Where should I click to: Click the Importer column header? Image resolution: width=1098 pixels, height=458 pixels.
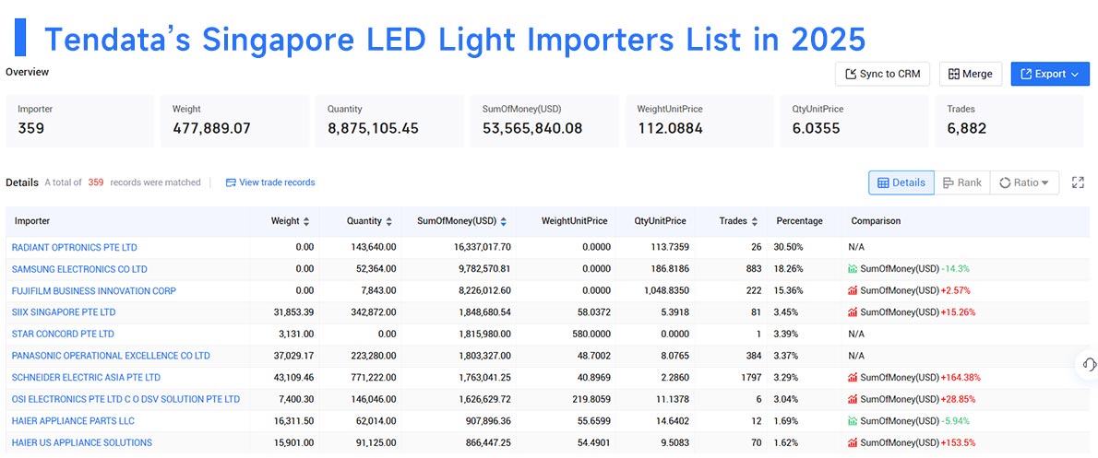[32, 221]
